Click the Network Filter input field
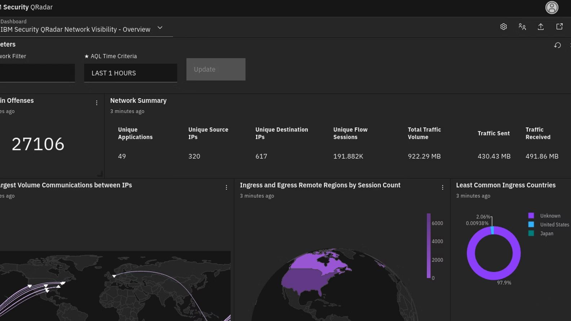Image resolution: width=571 pixels, height=321 pixels. [37, 73]
